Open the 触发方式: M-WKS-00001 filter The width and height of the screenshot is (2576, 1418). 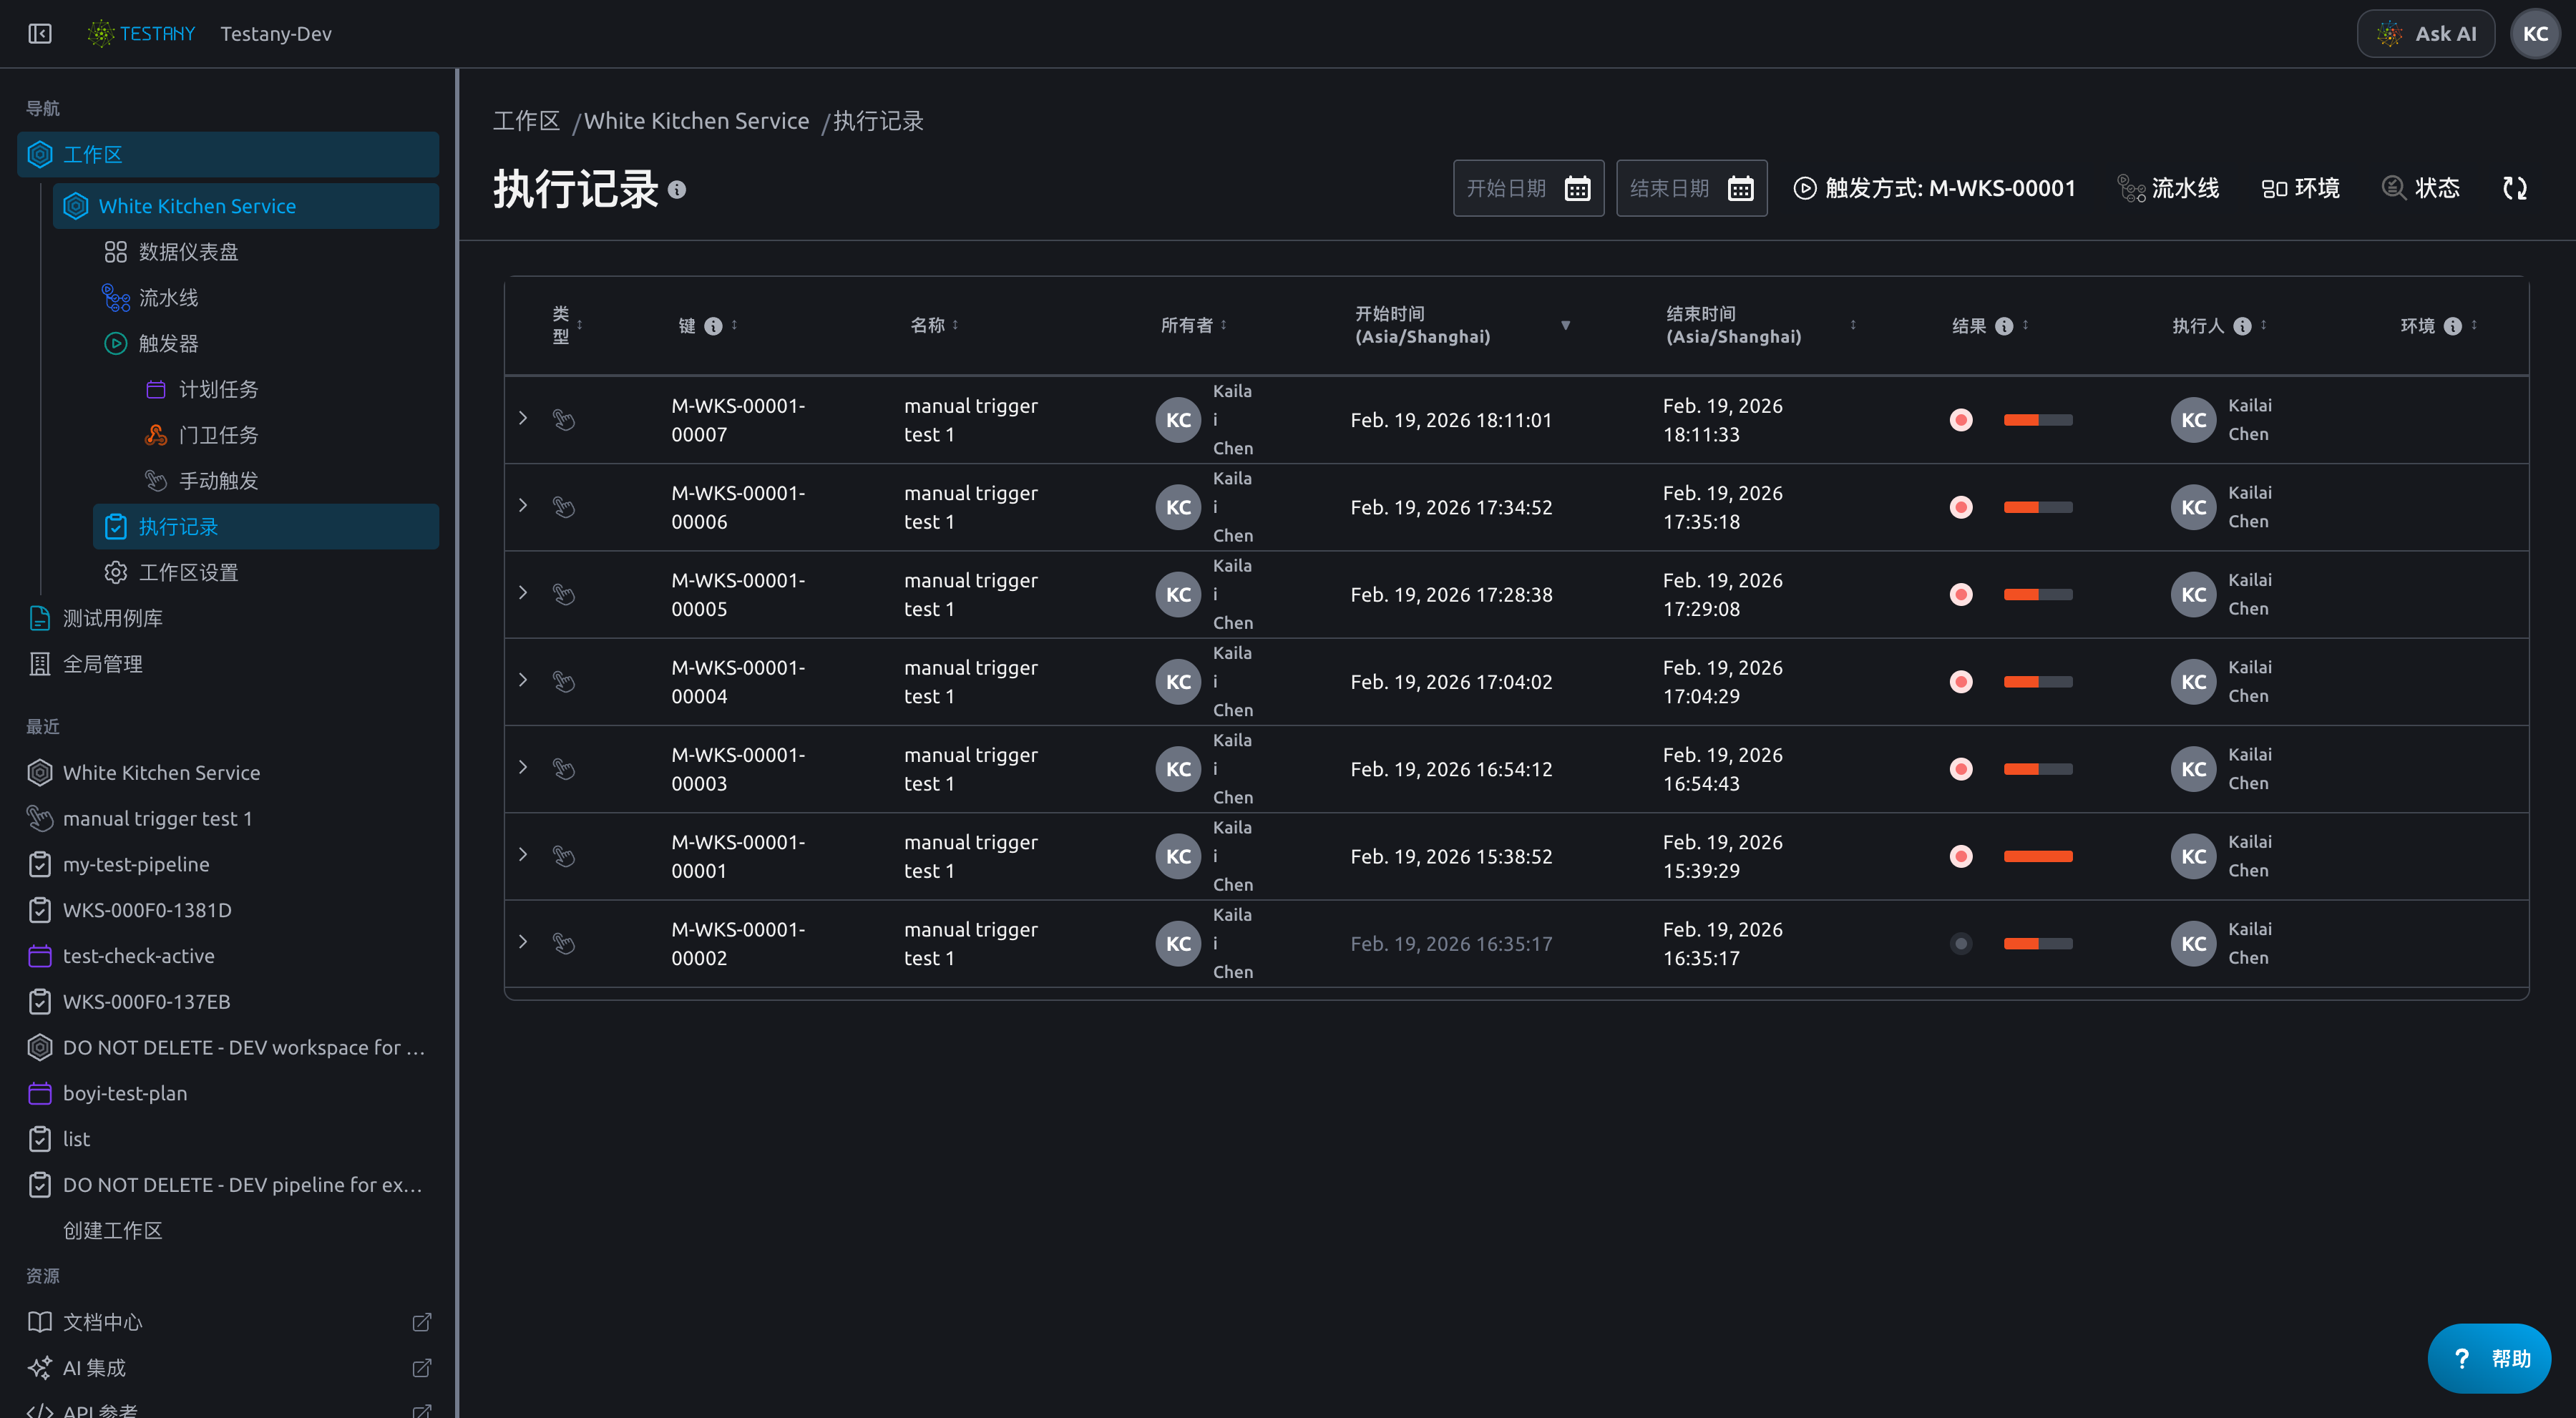pyautogui.click(x=1935, y=188)
